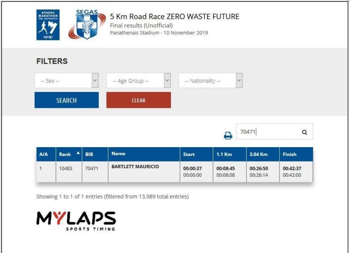Click the 1.1 Km split 00:08:45
The width and height of the screenshot is (350, 253).
[226, 169]
